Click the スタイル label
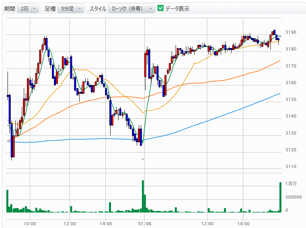This screenshot has width=306, height=228. 98,8
